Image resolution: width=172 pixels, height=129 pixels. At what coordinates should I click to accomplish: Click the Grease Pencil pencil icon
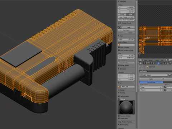click(x=119, y=27)
